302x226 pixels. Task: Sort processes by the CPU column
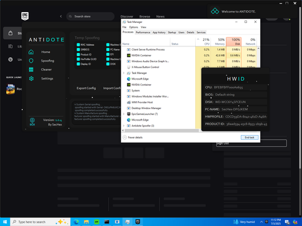pos(203,42)
